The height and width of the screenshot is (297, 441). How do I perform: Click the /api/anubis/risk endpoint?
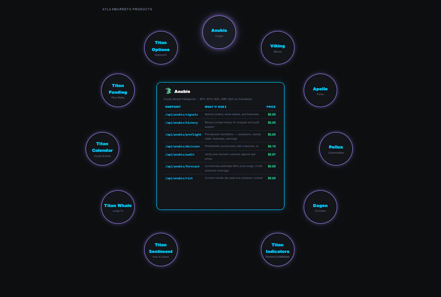[x=179, y=178]
